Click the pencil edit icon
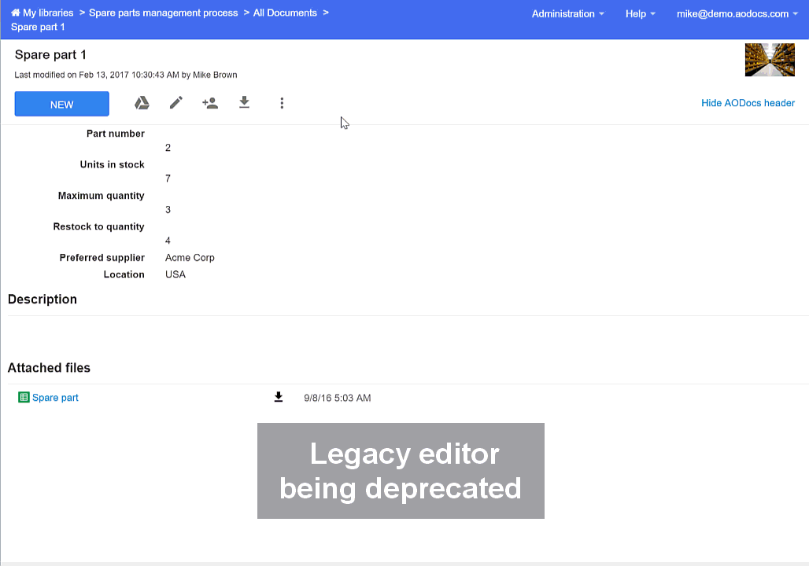Image resolution: width=809 pixels, height=566 pixels. click(176, 102)
